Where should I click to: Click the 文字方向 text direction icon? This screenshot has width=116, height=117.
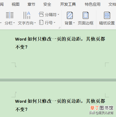[x=27, y=15]
